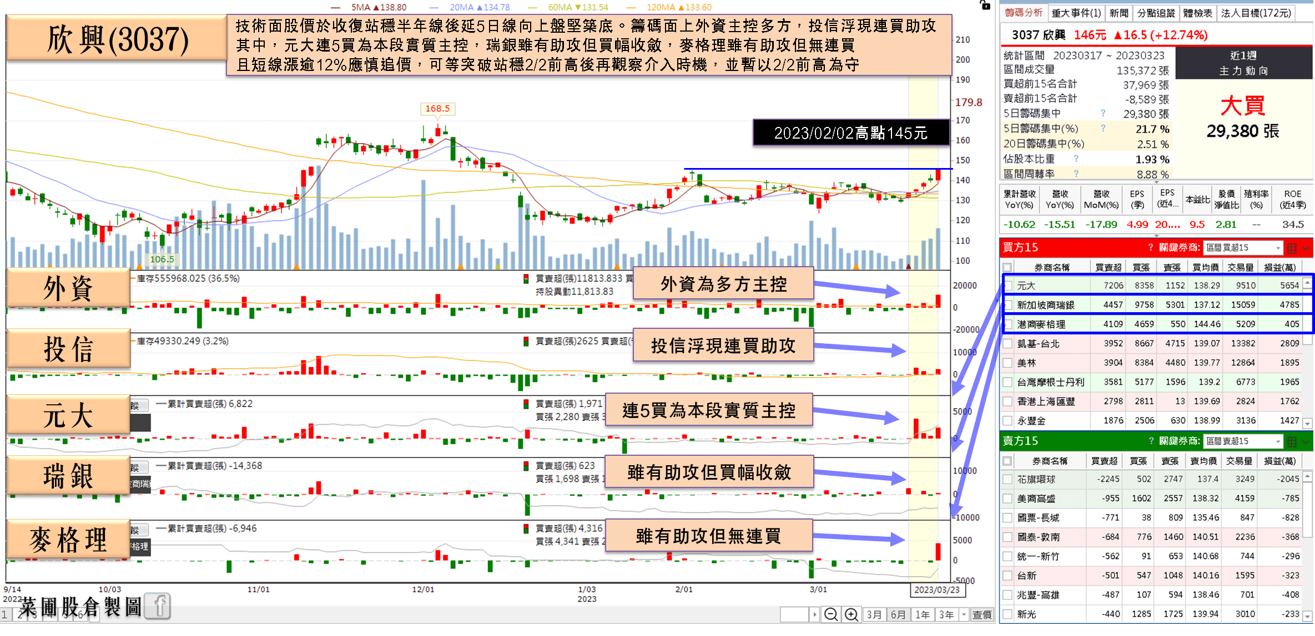
Task: Click the 查價 button
Action: [x=982, y=614]
